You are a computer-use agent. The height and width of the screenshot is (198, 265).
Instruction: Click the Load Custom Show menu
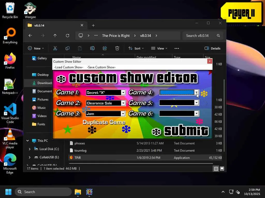(x=69, y=67)
